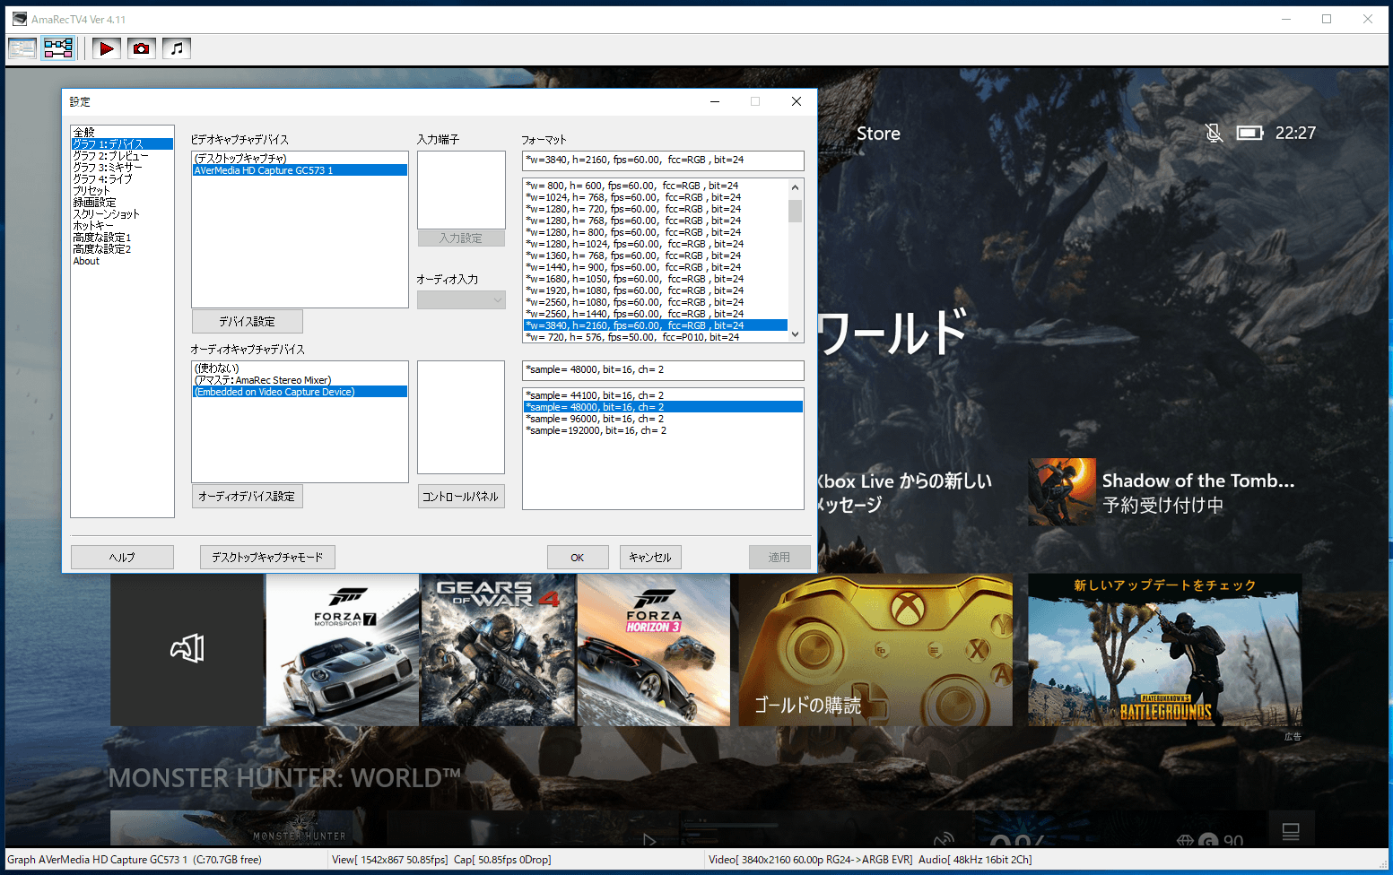Select format w=720, h=576 fps=50.00 P010
Image resolution: width=1393 pixels, height=875 pixels.
click(656, 337)
